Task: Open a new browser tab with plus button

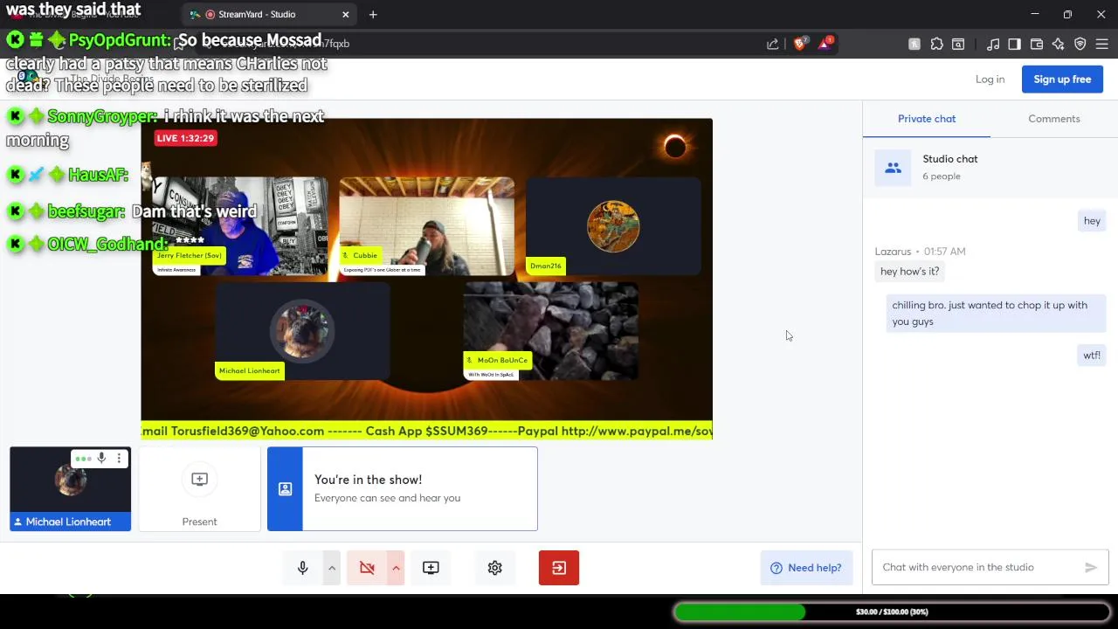Action: (x=373, y=14)
